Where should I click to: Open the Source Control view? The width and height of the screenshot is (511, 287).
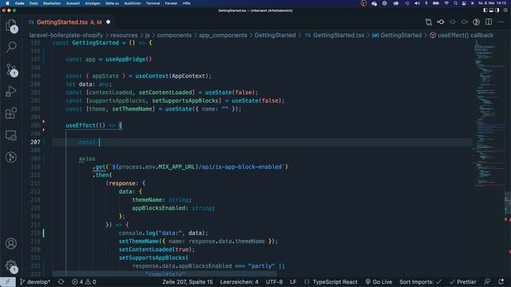click(11, 69)
